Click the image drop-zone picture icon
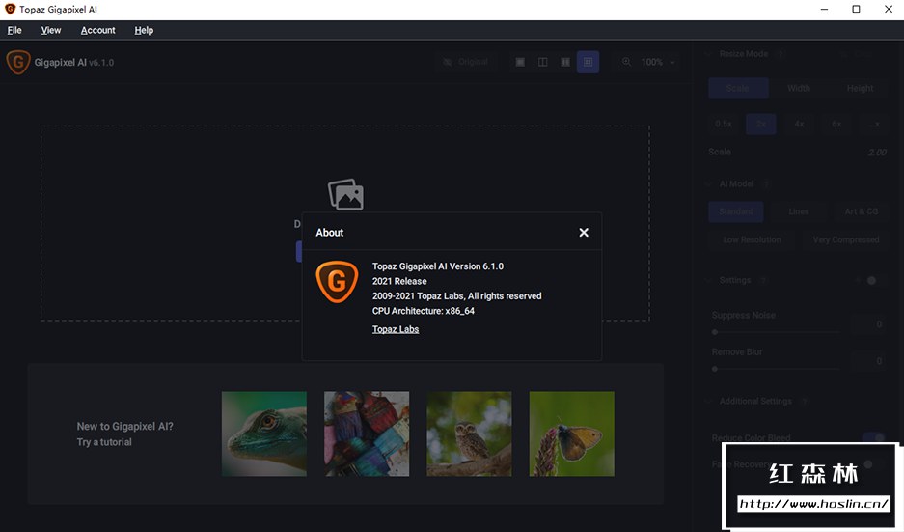The height and width of the screenshot is (532, 904). pos(345,194)
